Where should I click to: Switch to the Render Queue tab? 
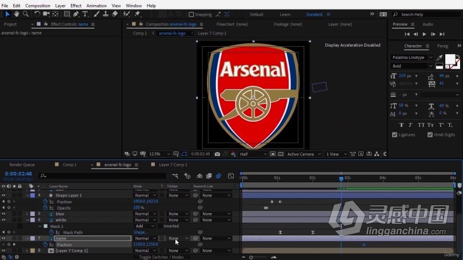click(22, 165)
